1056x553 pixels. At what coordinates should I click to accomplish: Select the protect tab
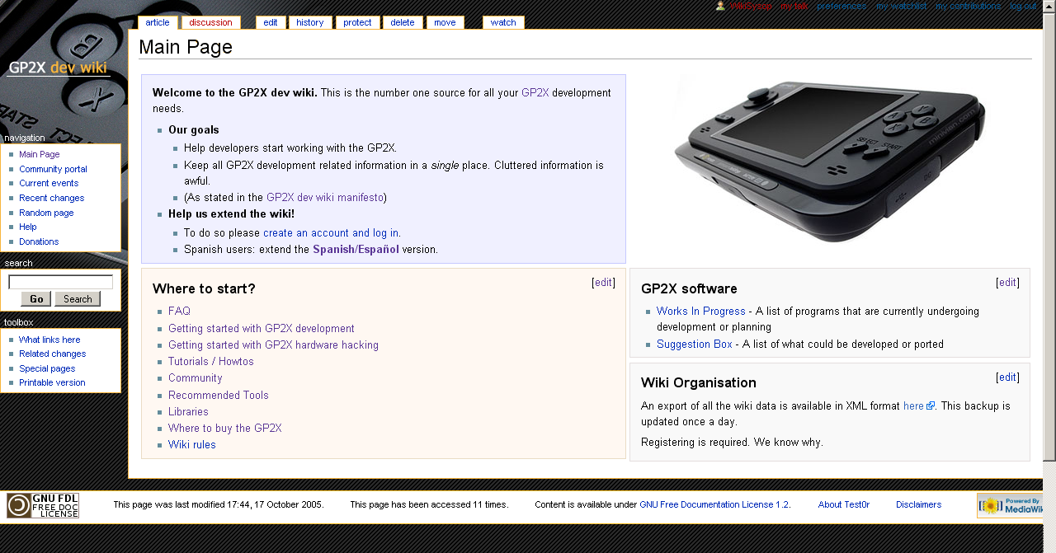pyautogui.click(x=357, y=22)
